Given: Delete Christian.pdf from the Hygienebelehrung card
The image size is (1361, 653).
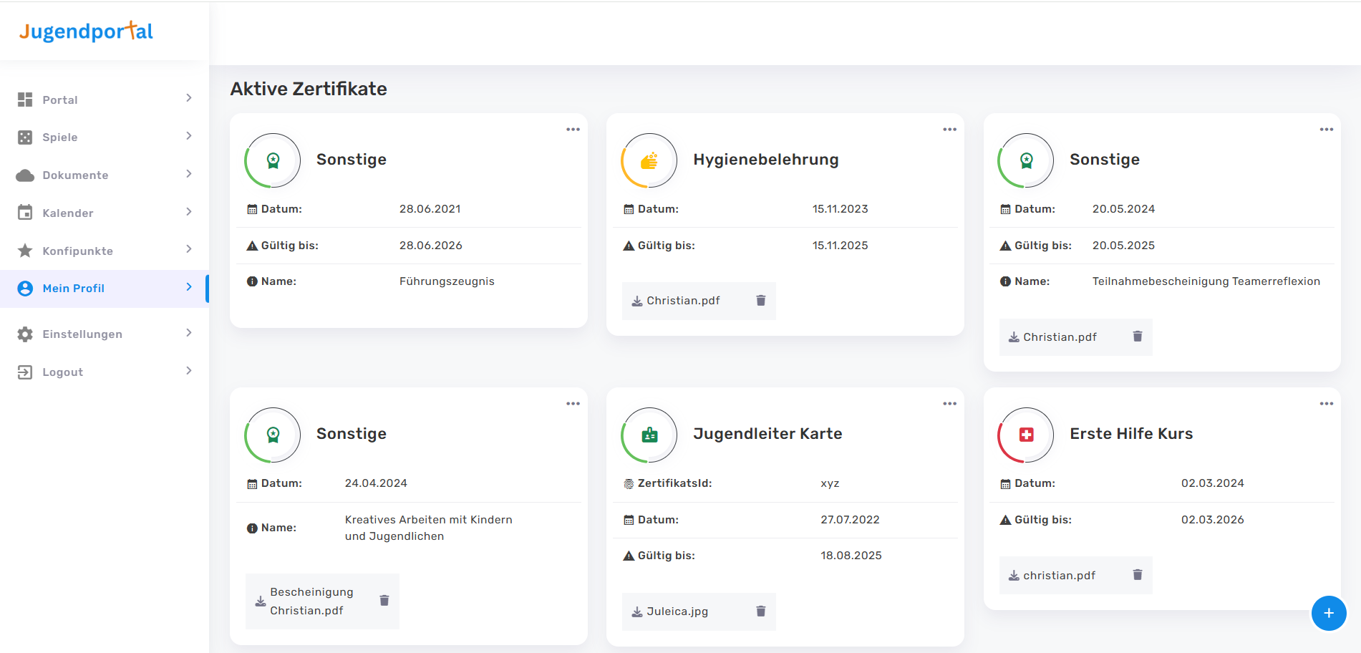Looking at the screenshot, I should tap(760, 301).
